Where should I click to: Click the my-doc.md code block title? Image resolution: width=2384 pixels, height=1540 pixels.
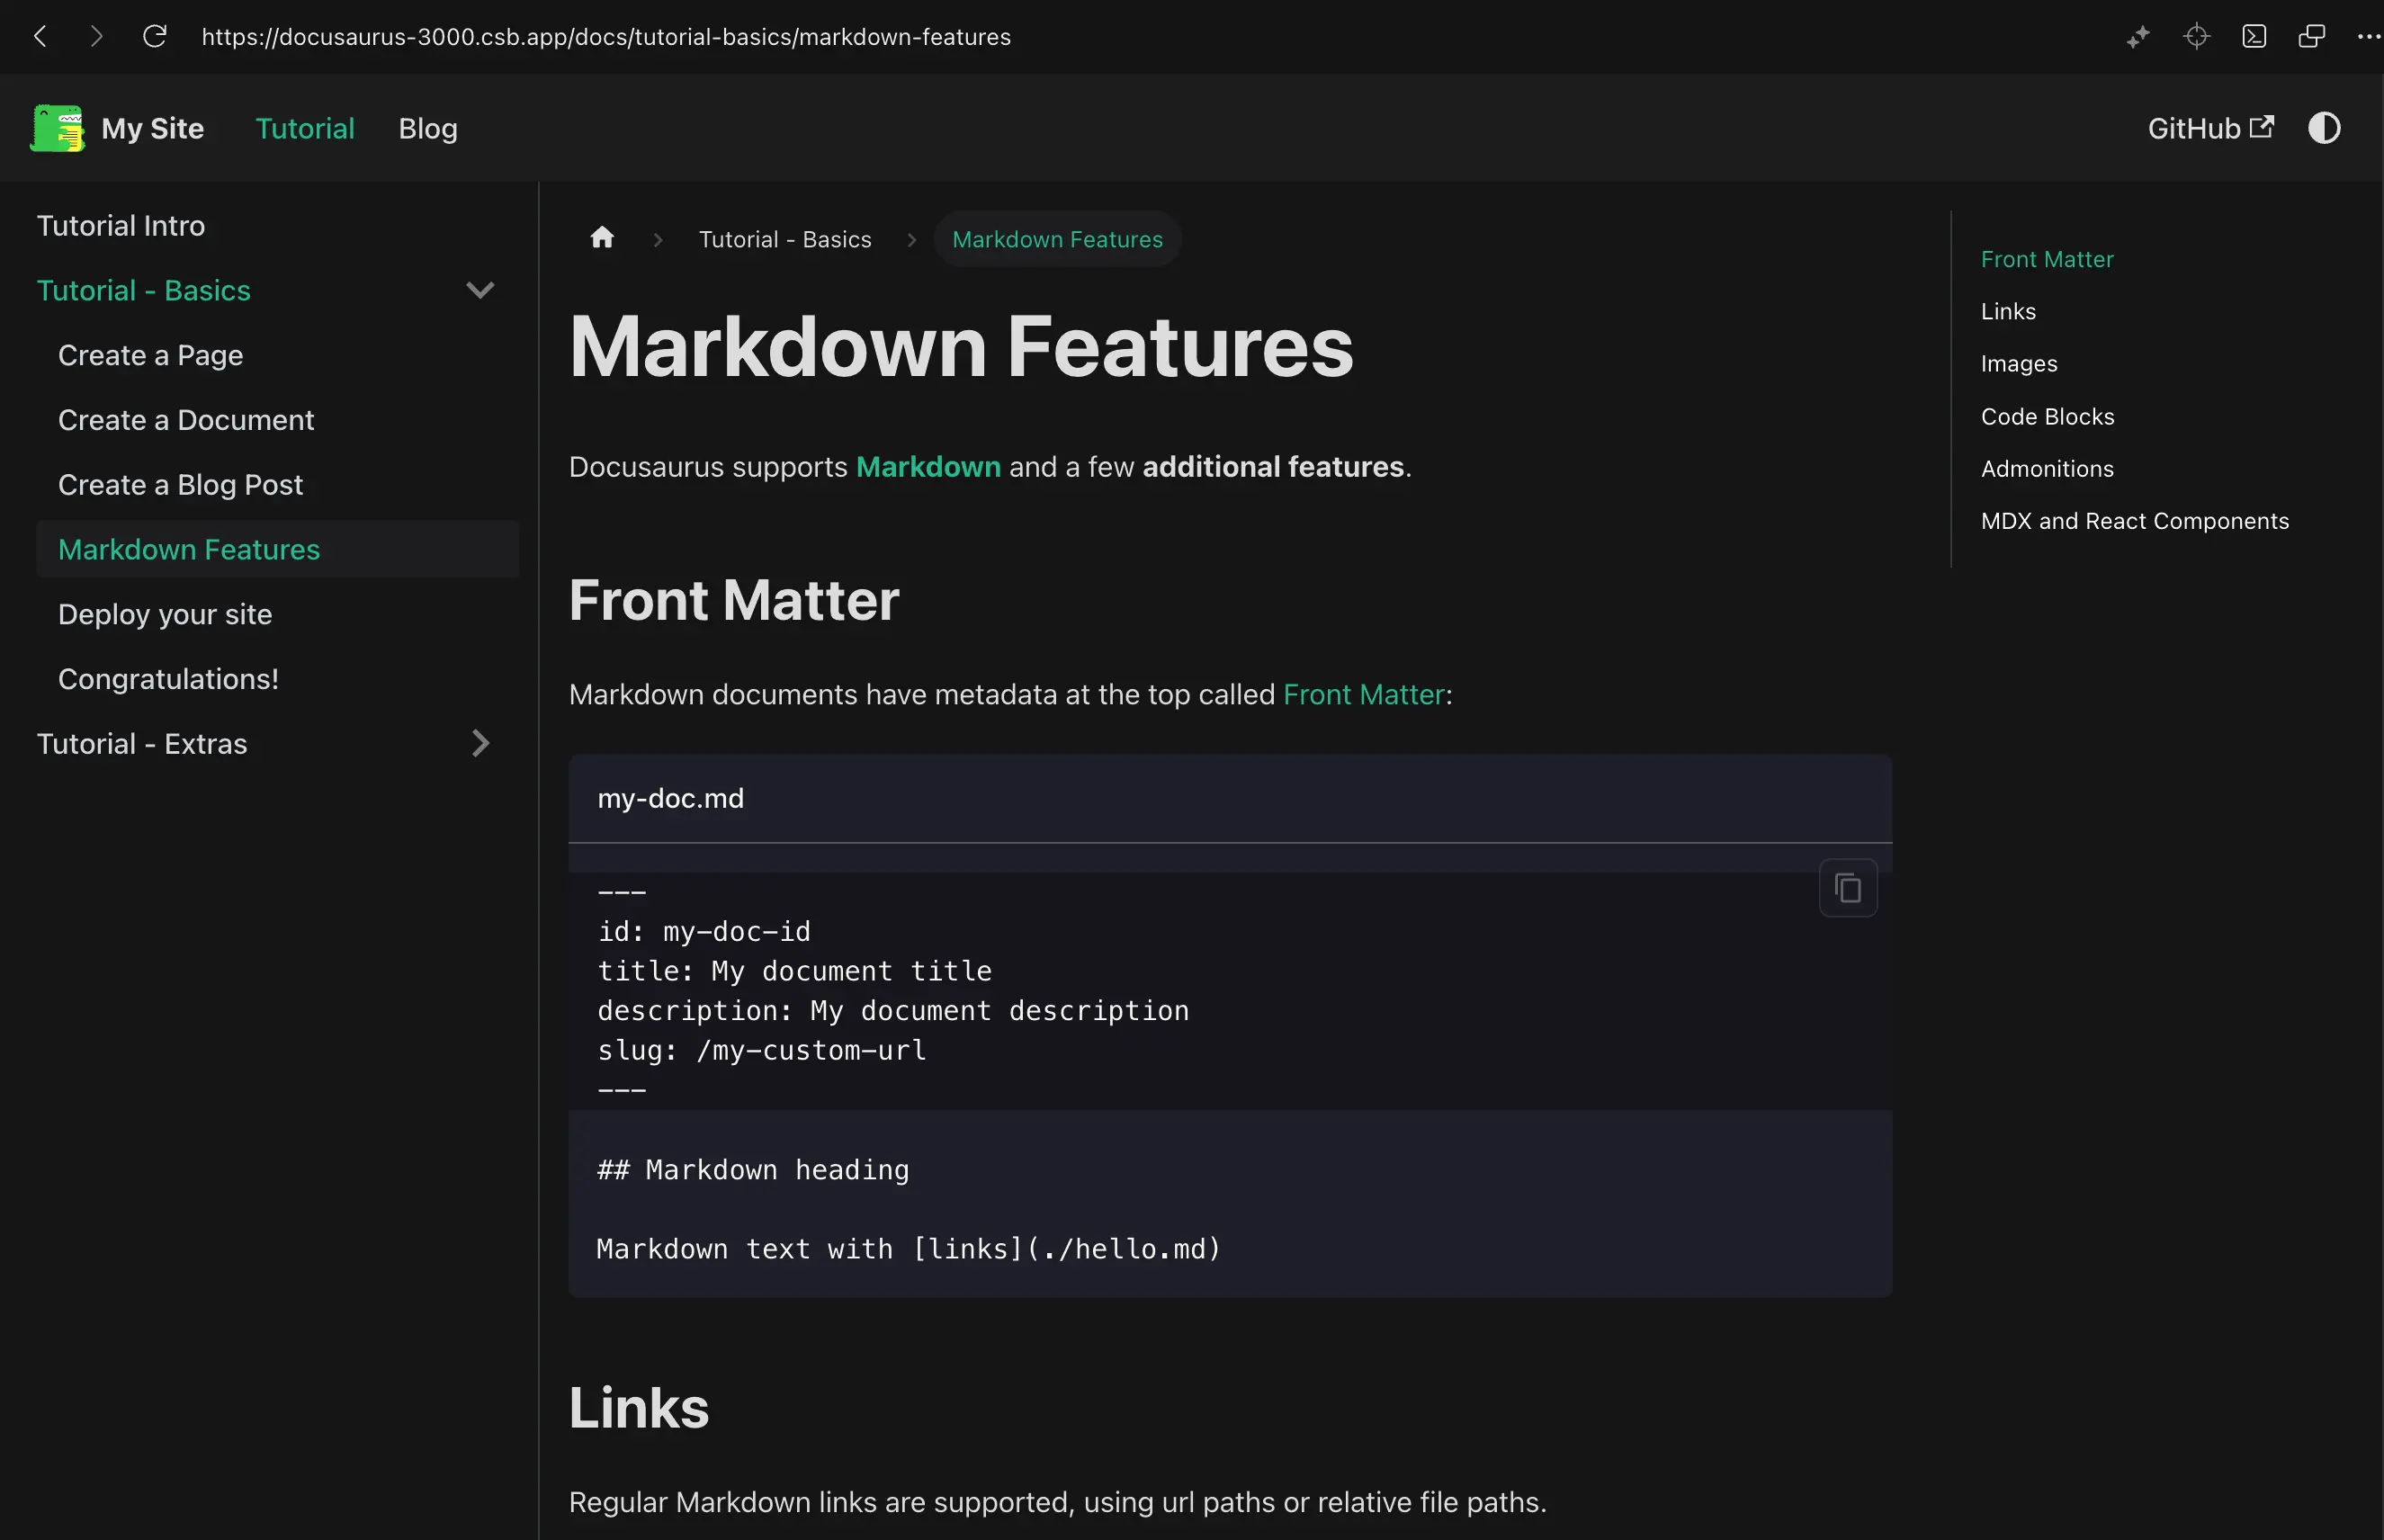(x=670, y=798)
